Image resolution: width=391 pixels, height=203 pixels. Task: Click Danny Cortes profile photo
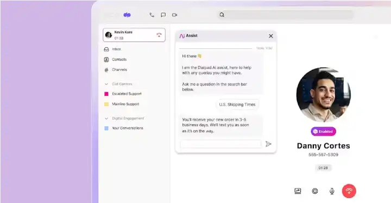tap(324, 95)
